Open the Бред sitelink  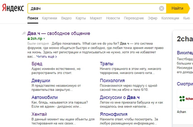[x=37, y=64]
